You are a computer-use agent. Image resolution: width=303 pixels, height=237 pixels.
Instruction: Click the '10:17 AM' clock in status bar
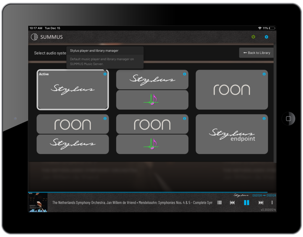pyautogui.click(x=36, y=28)
